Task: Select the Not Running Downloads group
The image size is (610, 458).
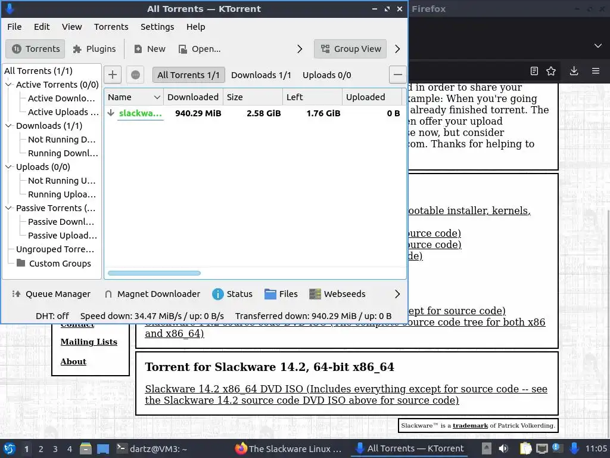Action: click(61, 140)
